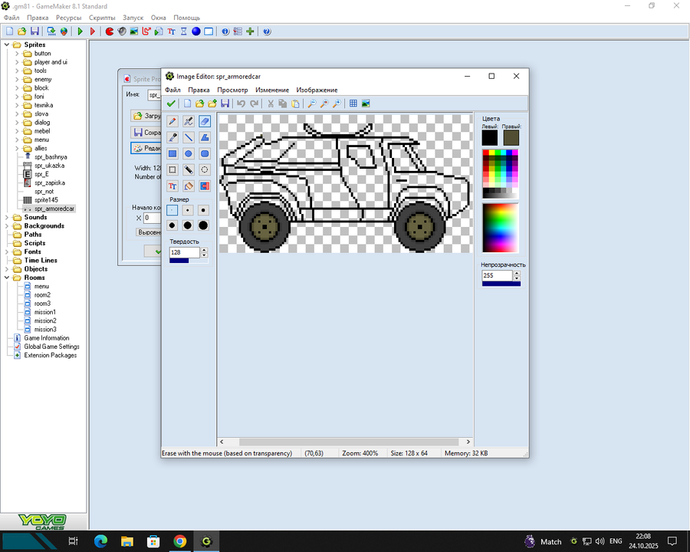
Task: Confirm changes with green checkmark in Image Editor
Action: pos(171,103)
